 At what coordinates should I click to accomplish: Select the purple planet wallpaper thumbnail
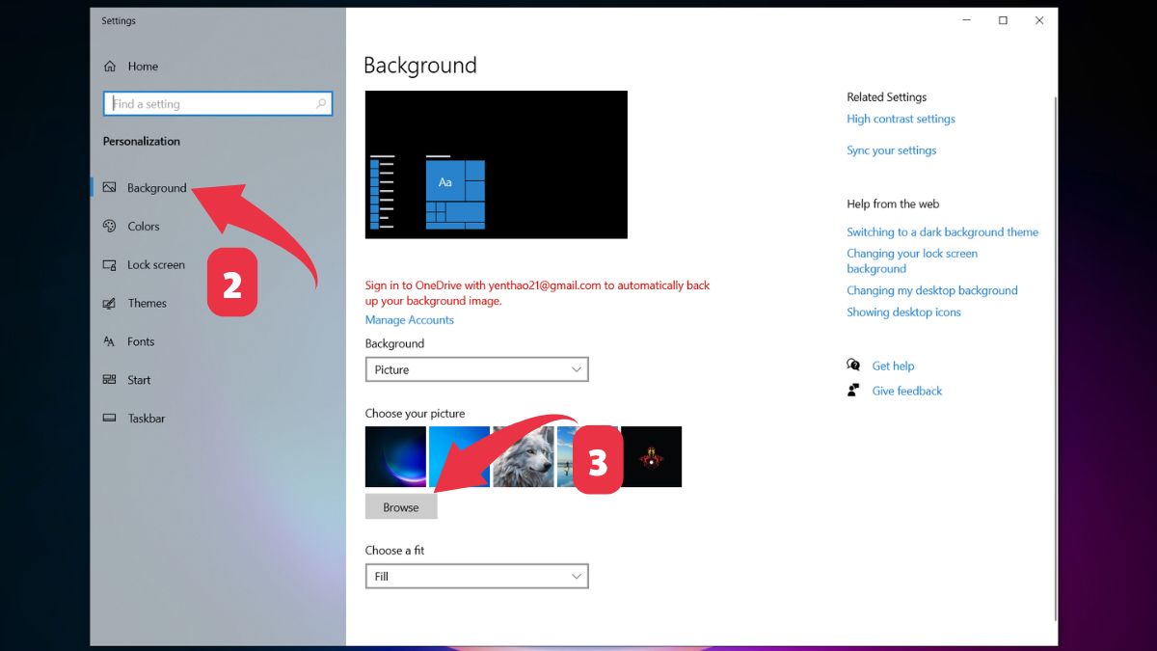pyautogui.click(x=395, y=455)
